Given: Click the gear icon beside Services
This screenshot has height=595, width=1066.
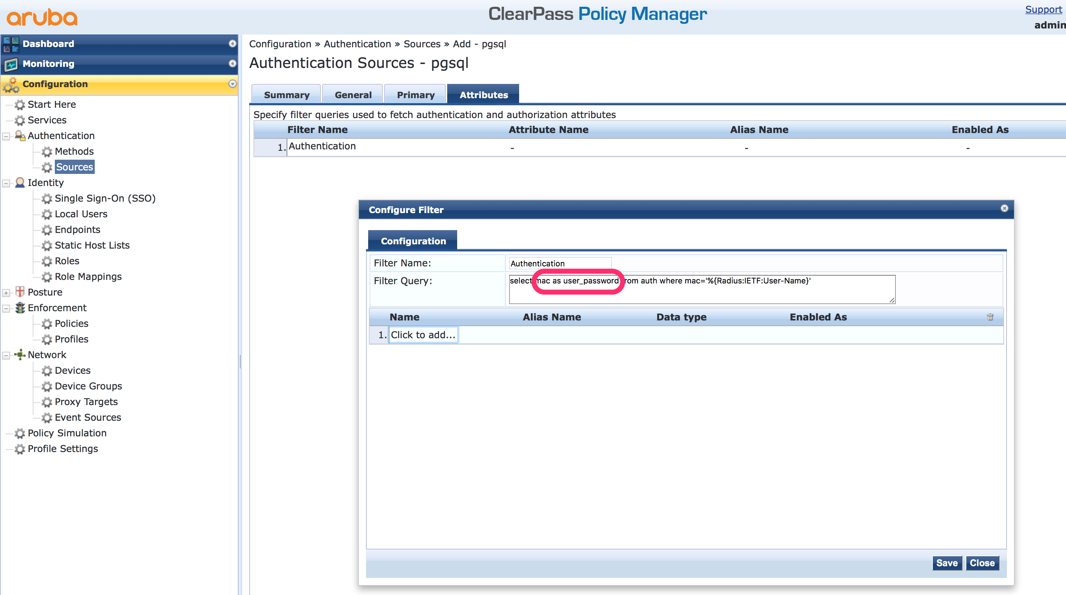Looking at the screenshot, I should [x=20, y=120].
